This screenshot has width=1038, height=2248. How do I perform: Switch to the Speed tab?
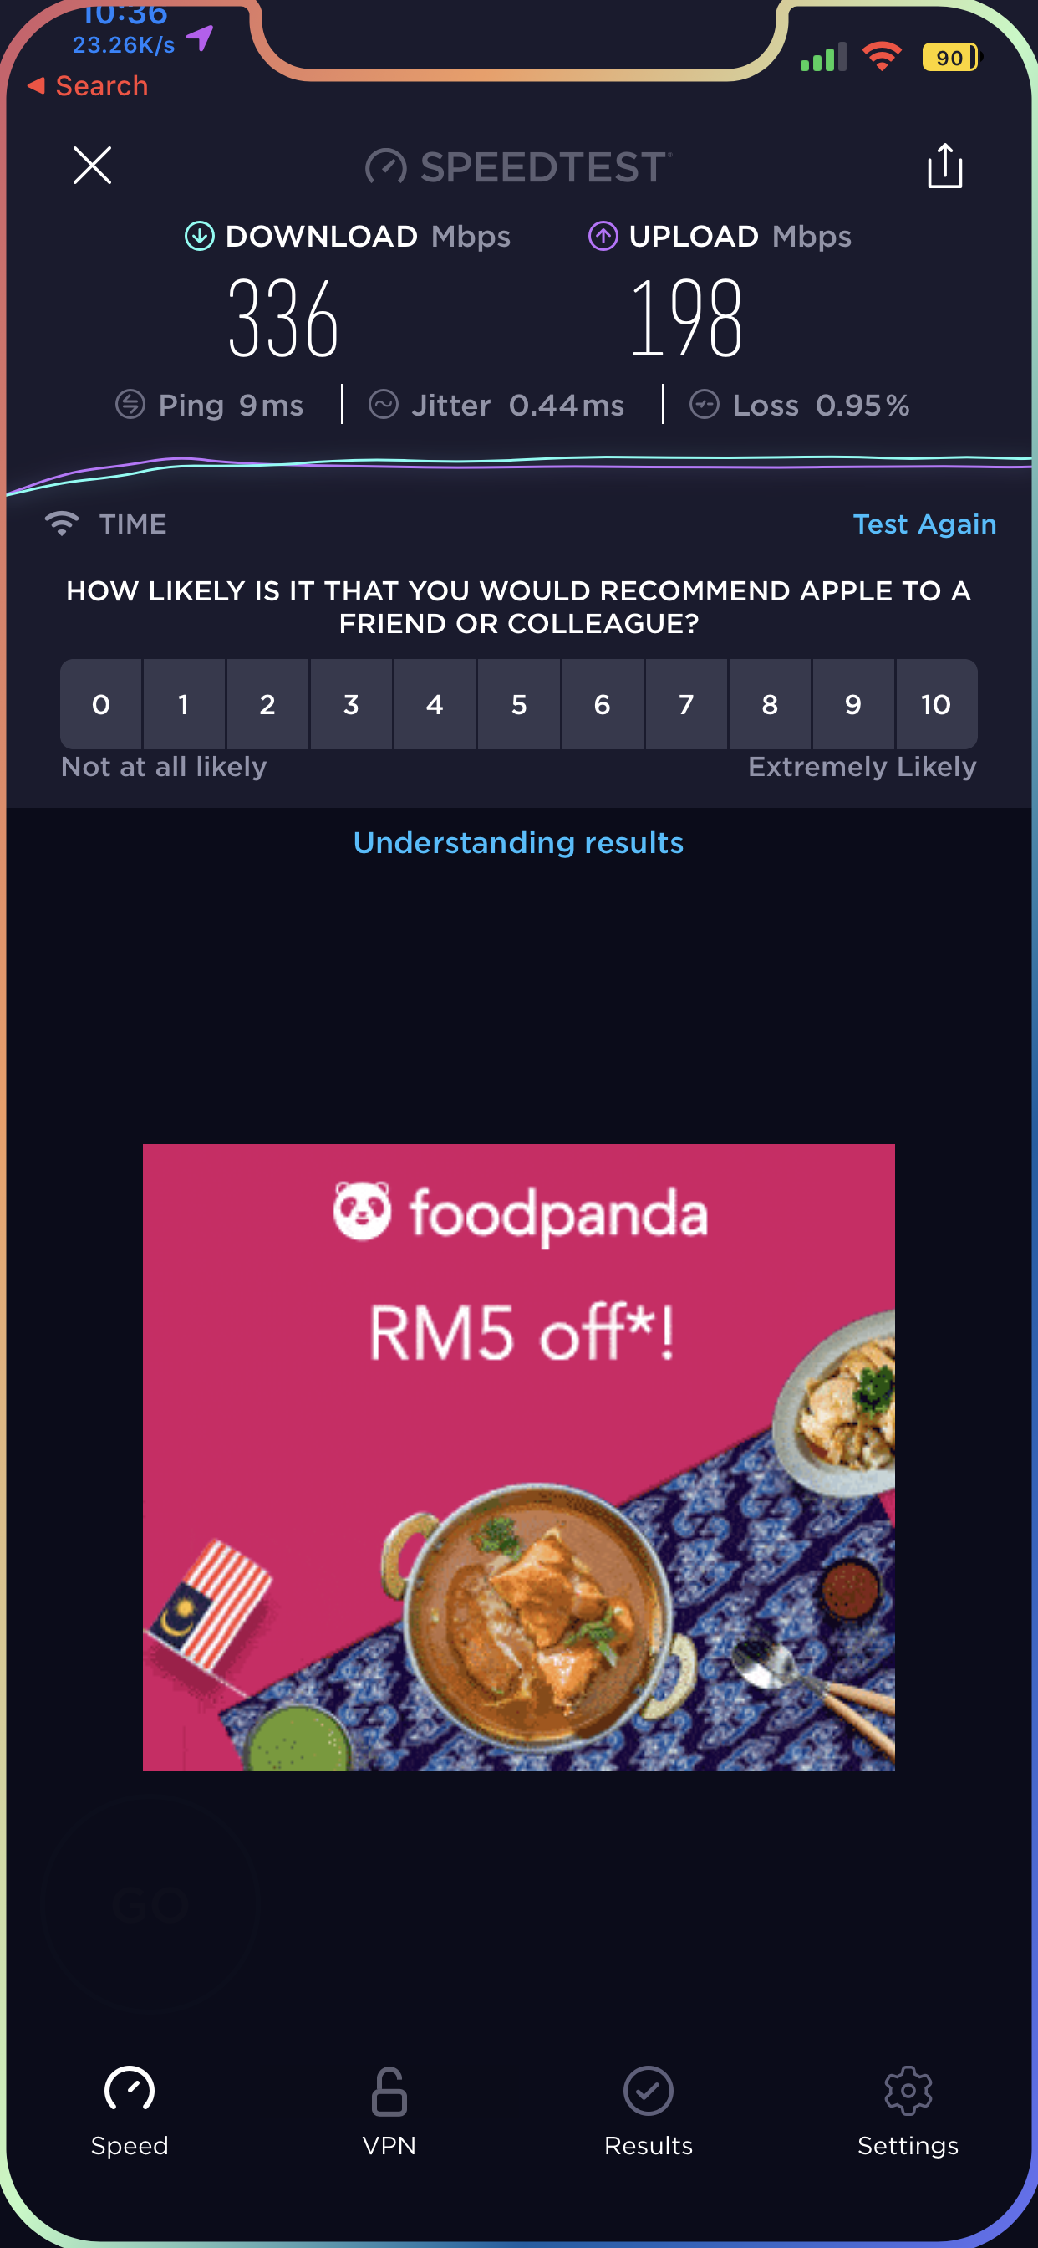pos(130,2111)
